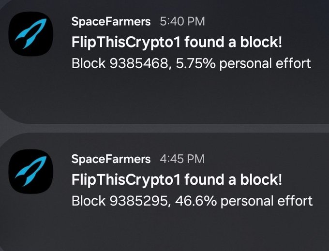The height and width of the screenshot is (251, 329).
Task: Select block number 9385468
Action: [x=138, y=63]
